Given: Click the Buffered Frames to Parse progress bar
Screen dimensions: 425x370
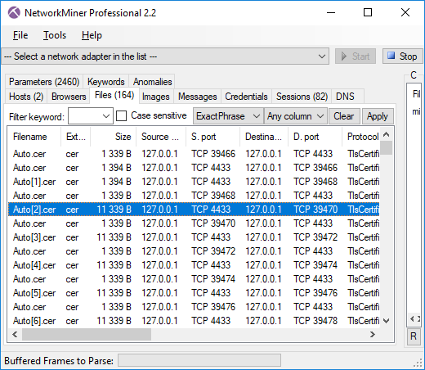Looking at the screenshot, I should [199, 360].
